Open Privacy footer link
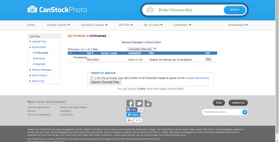 [x=32, y=111]
